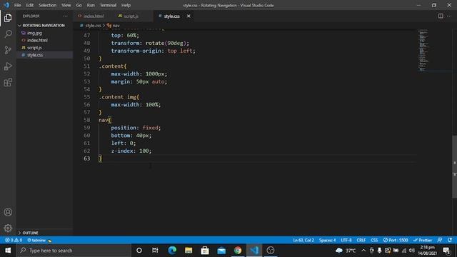This screenshot has height=257, width=457.
Task: Open Task View on the taskbar
Action: click(x=155, y=251)
